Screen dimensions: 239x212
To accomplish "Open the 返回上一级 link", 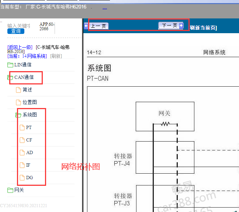I will [20, 47].
